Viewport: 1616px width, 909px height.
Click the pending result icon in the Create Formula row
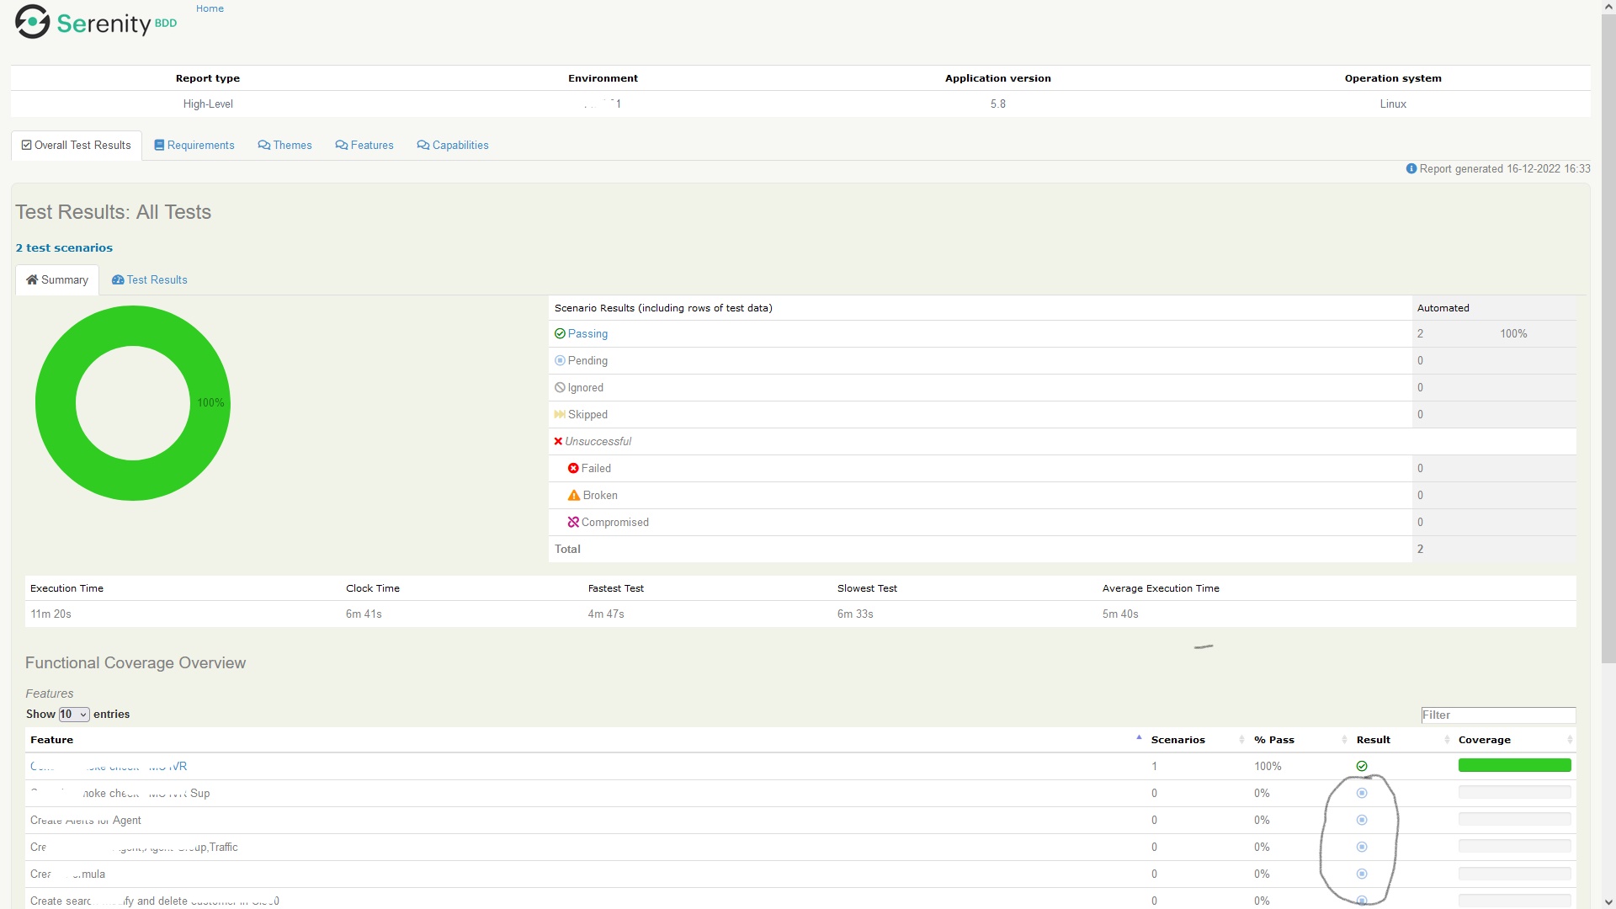pyautogui.click(x=1362, y=874)
